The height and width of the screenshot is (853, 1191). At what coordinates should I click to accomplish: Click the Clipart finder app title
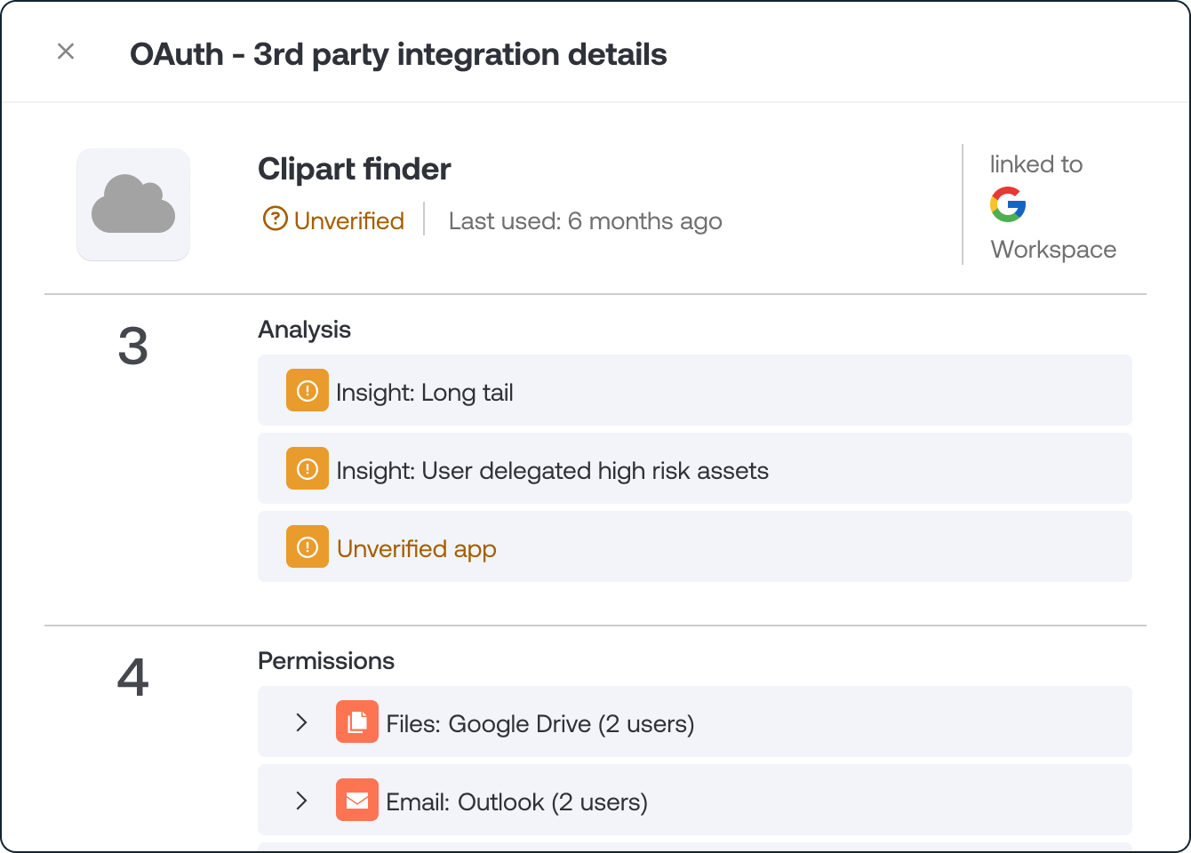355,169
